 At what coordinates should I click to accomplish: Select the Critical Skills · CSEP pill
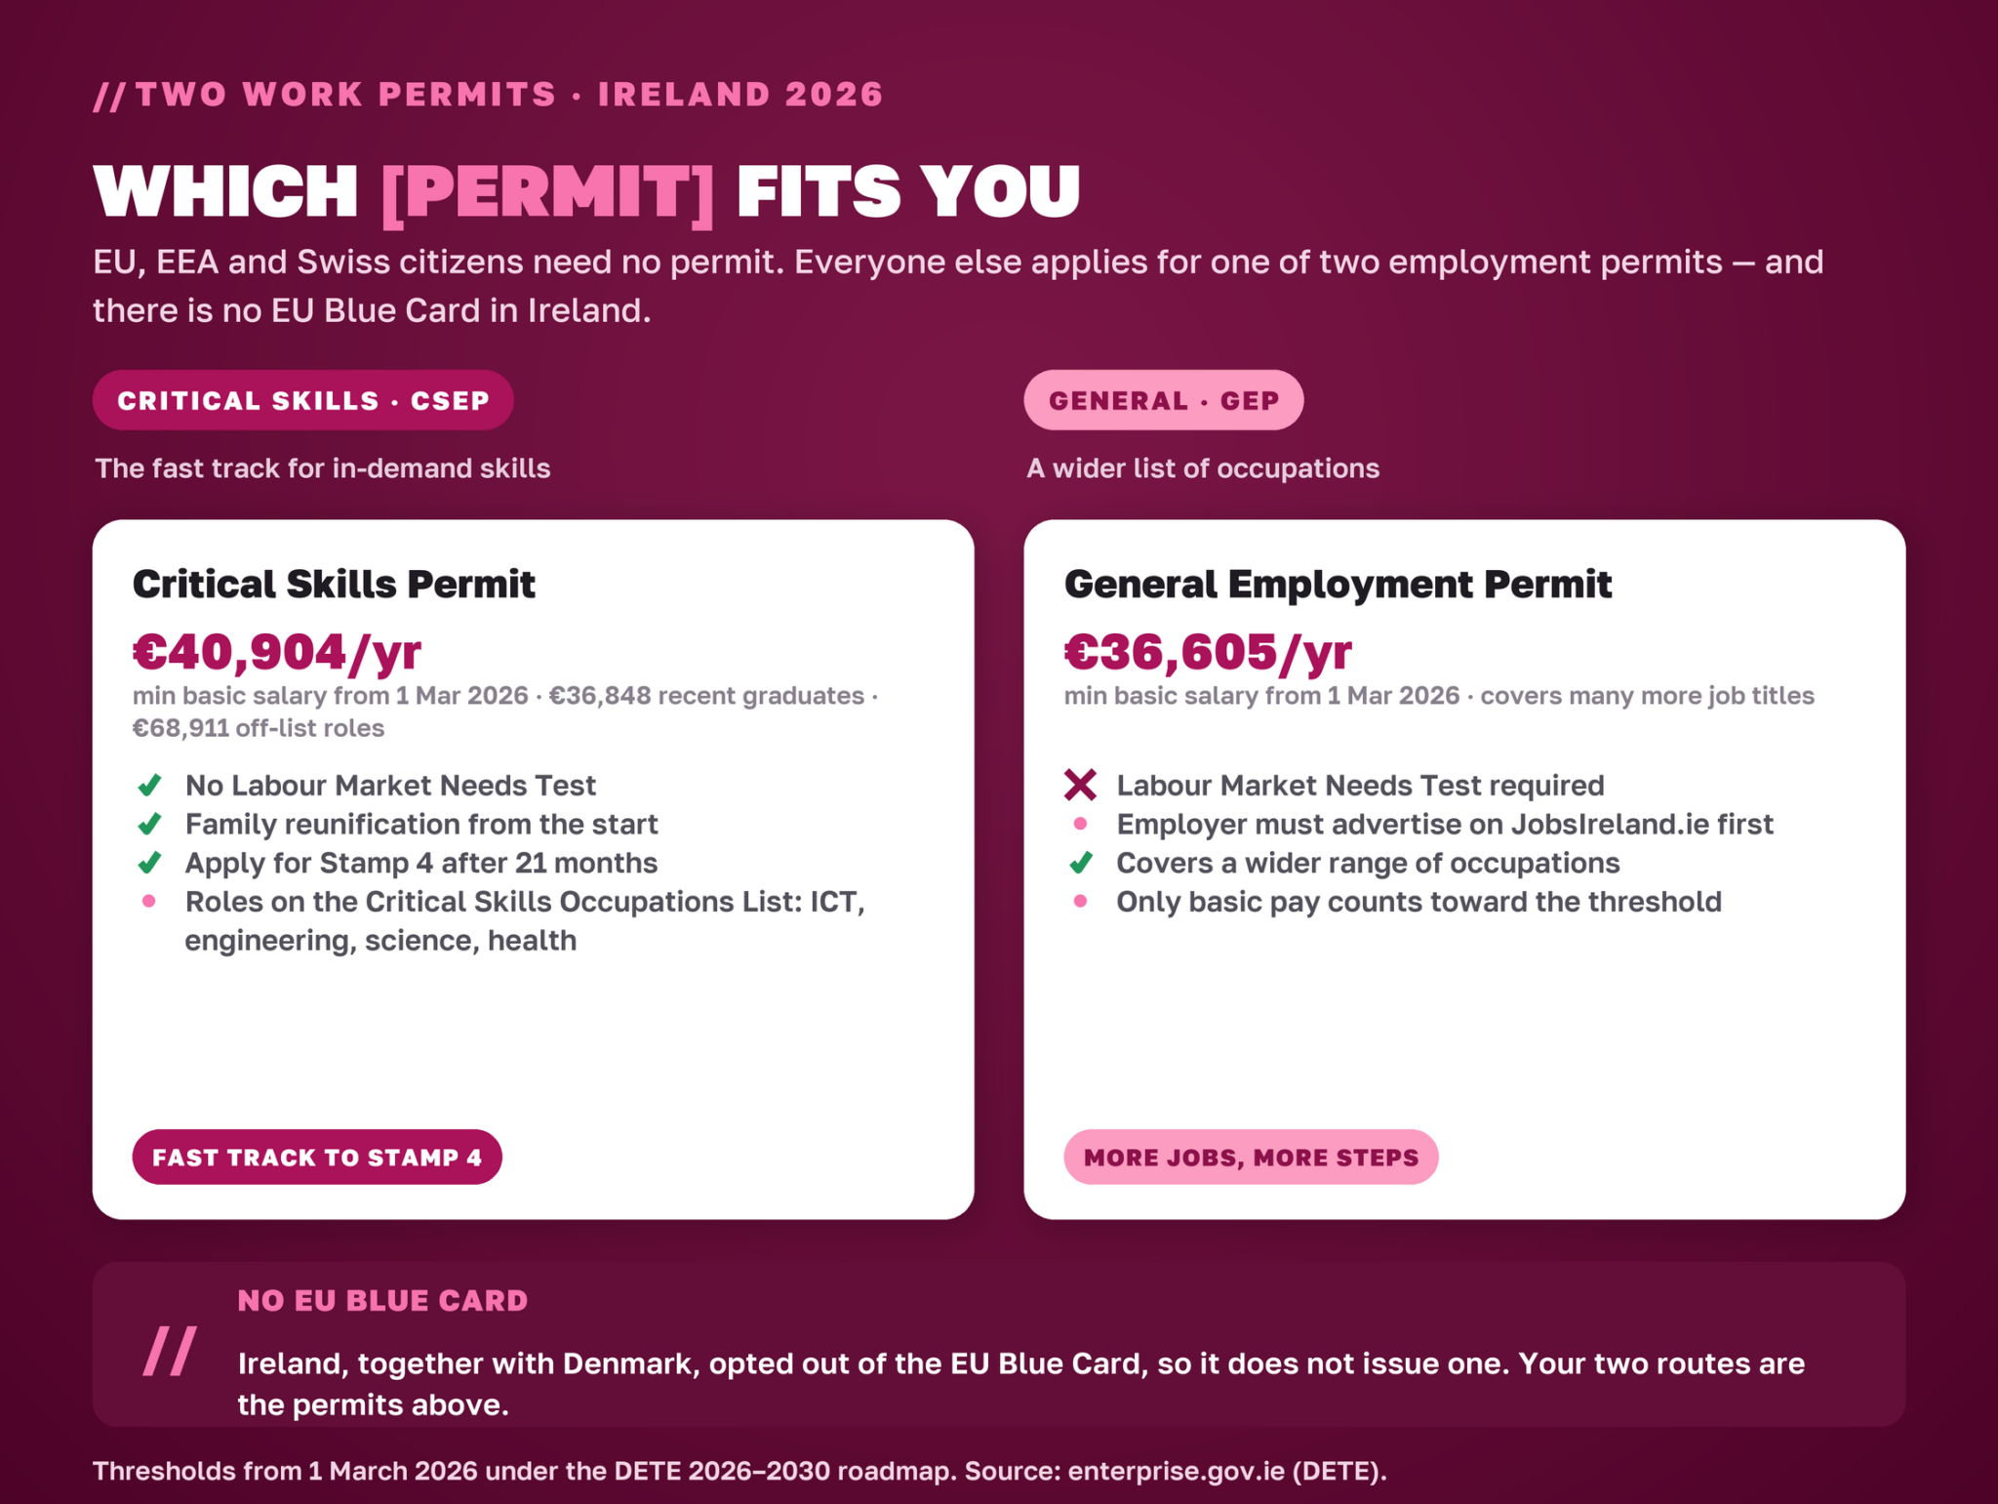(x=303, y=400)
